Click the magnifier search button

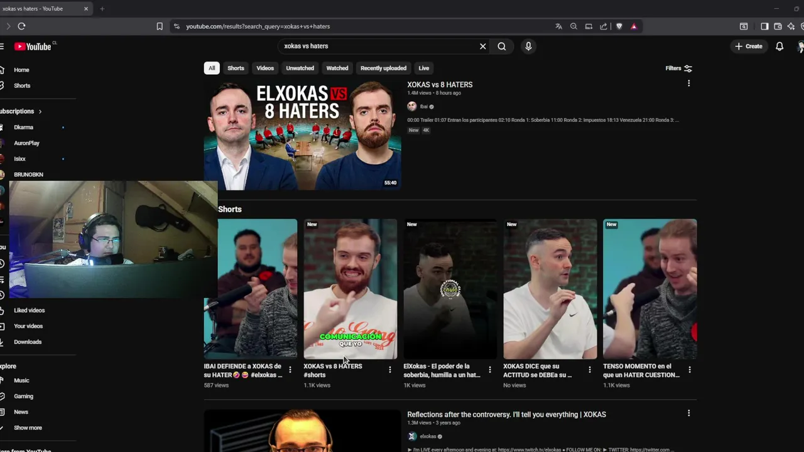pos(502,46)
